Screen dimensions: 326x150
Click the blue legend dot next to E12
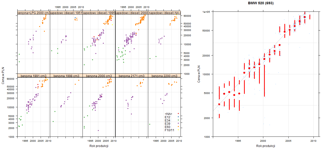coord(178,117)
